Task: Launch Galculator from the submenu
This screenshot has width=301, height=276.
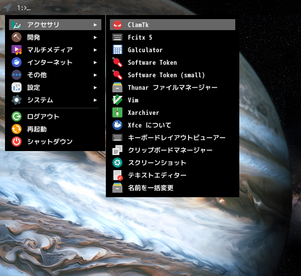Action: [173, 50]
